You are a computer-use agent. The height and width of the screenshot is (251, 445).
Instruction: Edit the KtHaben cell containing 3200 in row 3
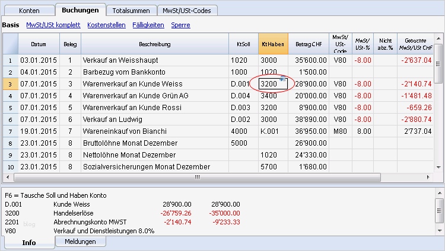tap(270, 84)
